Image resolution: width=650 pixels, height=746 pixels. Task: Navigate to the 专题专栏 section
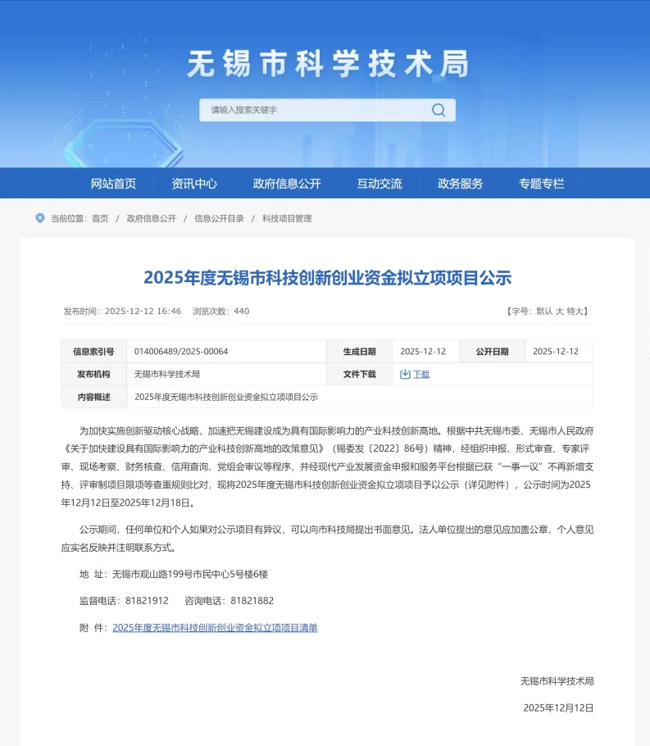point(542,184)
